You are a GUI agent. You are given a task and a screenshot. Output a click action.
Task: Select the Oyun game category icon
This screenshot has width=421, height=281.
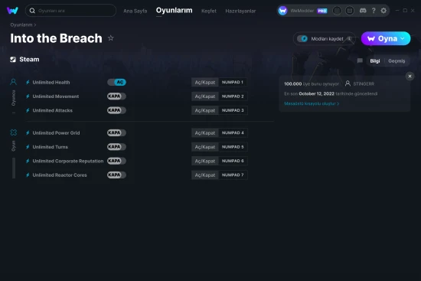14,132
